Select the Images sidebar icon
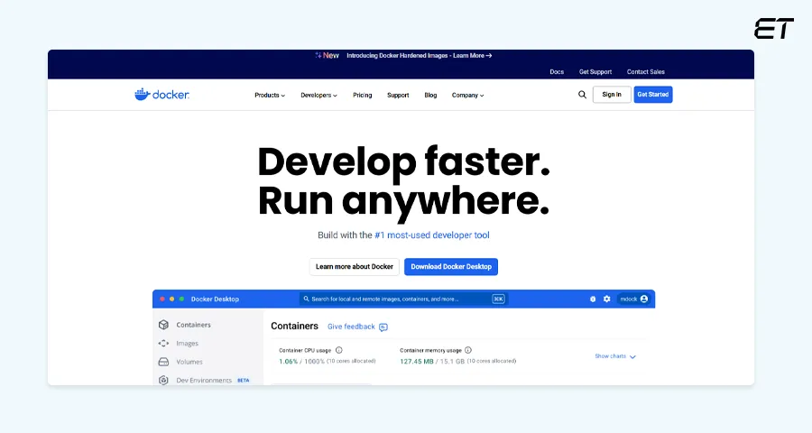This screenshot has width=812, height=433. 163,344
